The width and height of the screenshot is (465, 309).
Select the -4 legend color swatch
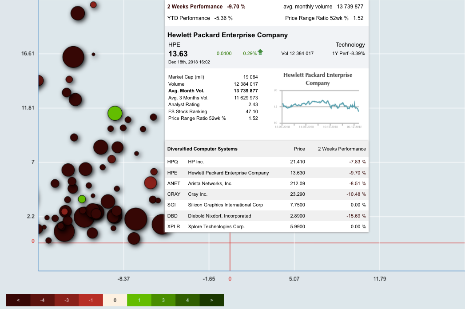[x=42, y=300]
